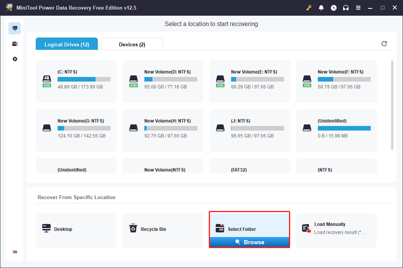Choose Desktop as recovery location

(x=76, y=229)
